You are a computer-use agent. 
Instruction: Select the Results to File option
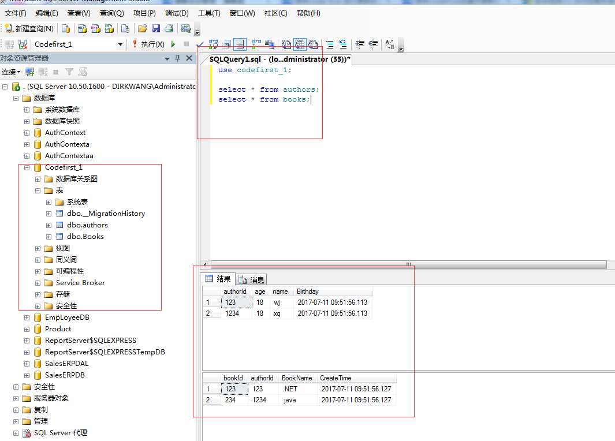click(x=313, y=44)
